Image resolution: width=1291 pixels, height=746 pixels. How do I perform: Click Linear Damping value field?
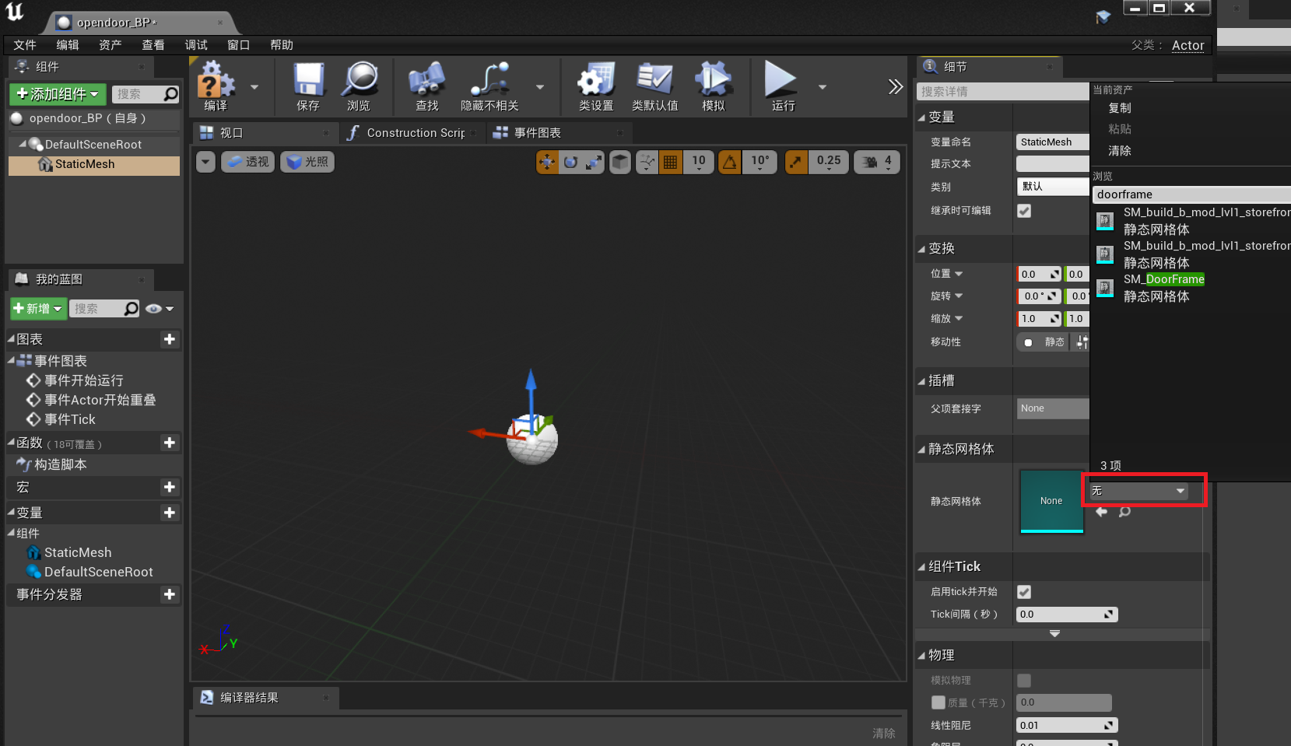[1067, 726]
